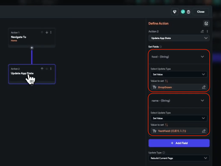Click the note icon beside Define Action
This screenshot has height=166, width=221.
(x=206, y=23)
